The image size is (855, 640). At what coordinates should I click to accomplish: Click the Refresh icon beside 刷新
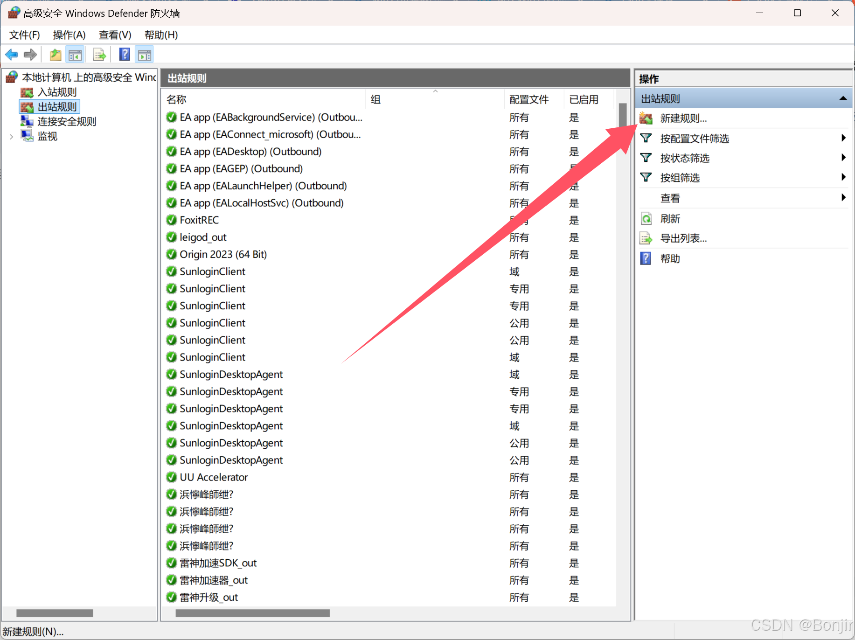click(x=646, y=218)
